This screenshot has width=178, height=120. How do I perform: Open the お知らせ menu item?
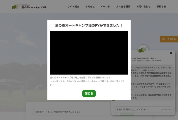pos(90,7)
